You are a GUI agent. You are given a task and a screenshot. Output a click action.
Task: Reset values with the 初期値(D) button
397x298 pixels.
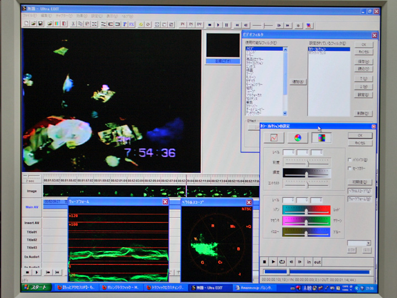[360, 182]
